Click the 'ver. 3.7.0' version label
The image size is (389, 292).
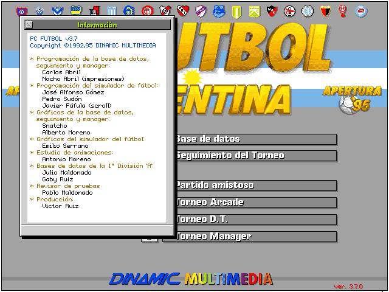(348, 287)
